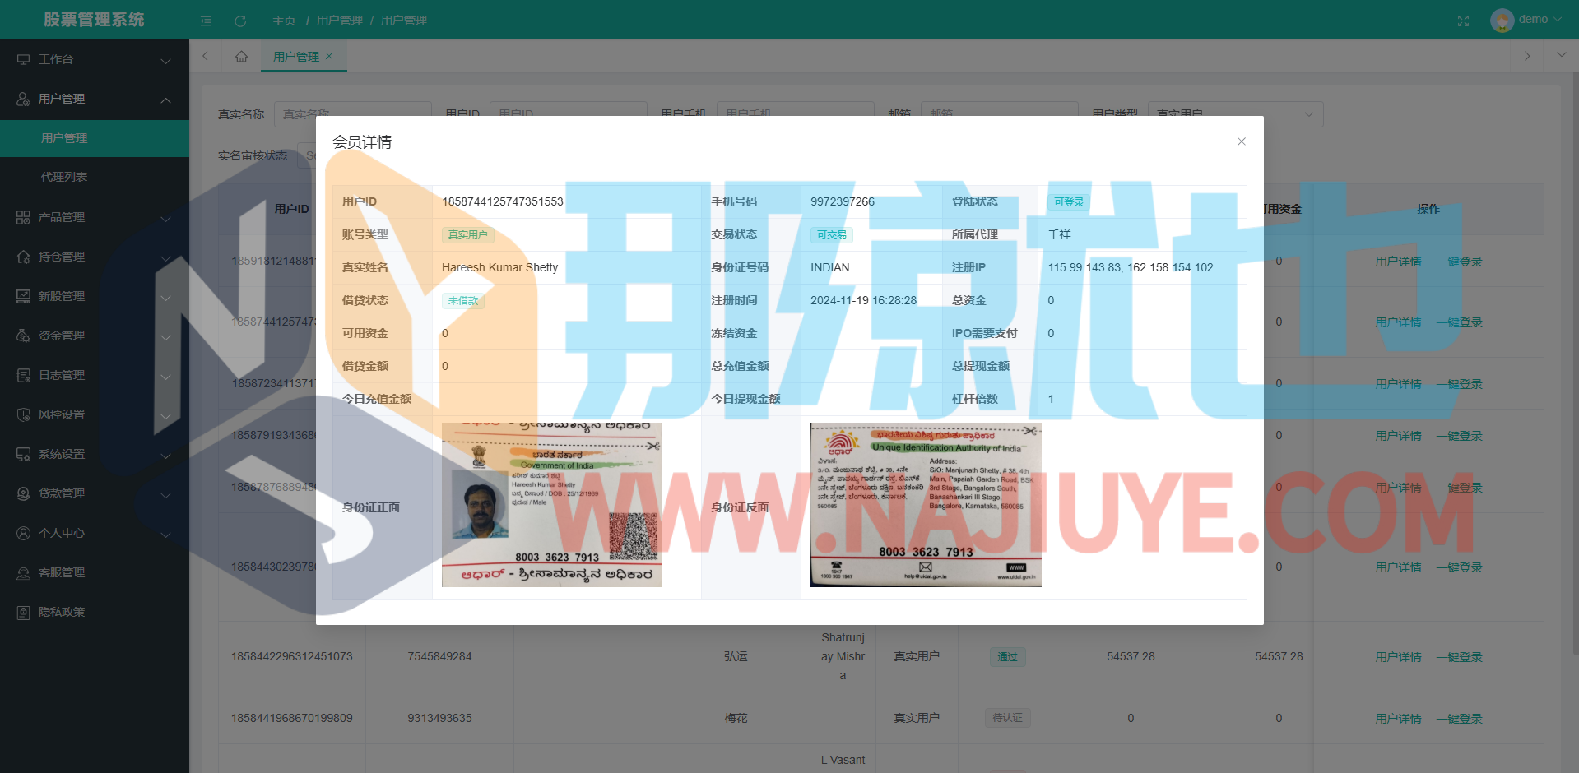Open 隐私政策 sidebar item
Screen dimensions: 1579x773
coord(62,612)
